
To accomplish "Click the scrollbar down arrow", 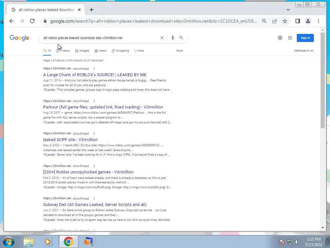I will coord(323,228).
